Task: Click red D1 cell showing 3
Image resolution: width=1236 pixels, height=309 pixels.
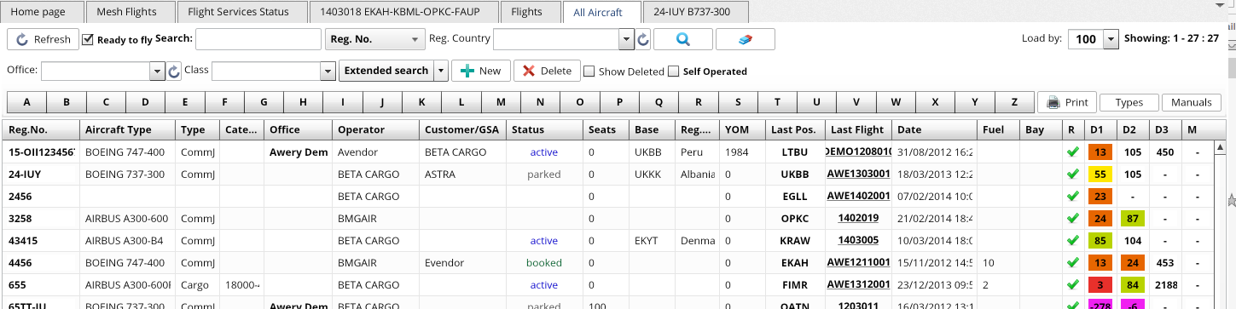Action: [1100, 285]
